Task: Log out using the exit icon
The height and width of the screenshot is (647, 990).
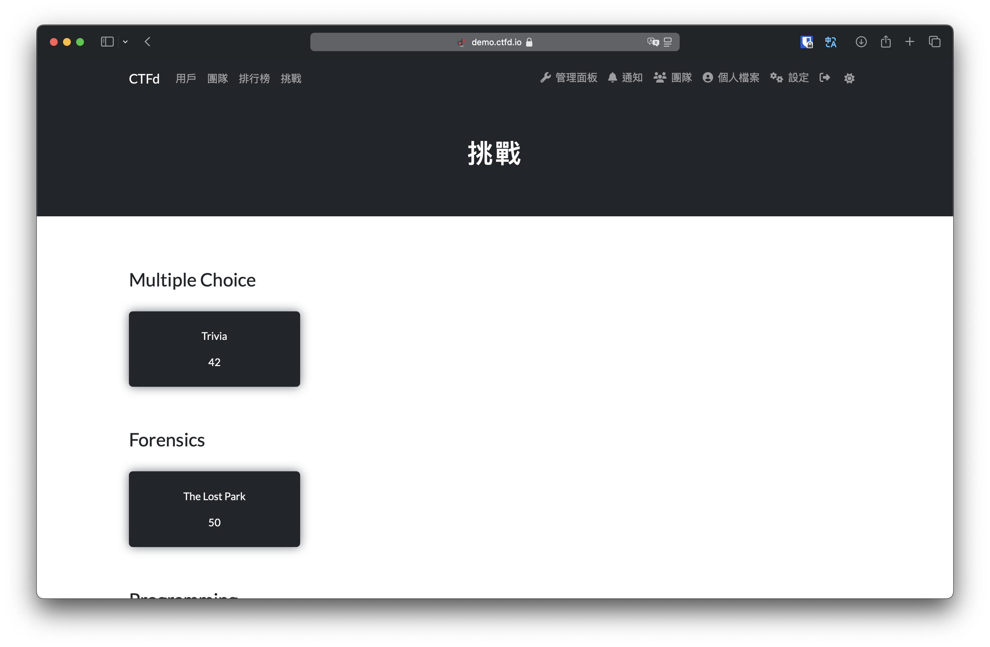Action: 825,78
